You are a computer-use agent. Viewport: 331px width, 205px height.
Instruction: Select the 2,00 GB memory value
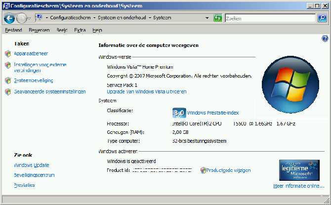[180, 132]
